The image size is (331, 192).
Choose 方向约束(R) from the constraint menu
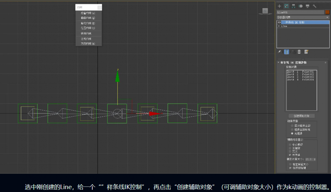tap(88, 44)
